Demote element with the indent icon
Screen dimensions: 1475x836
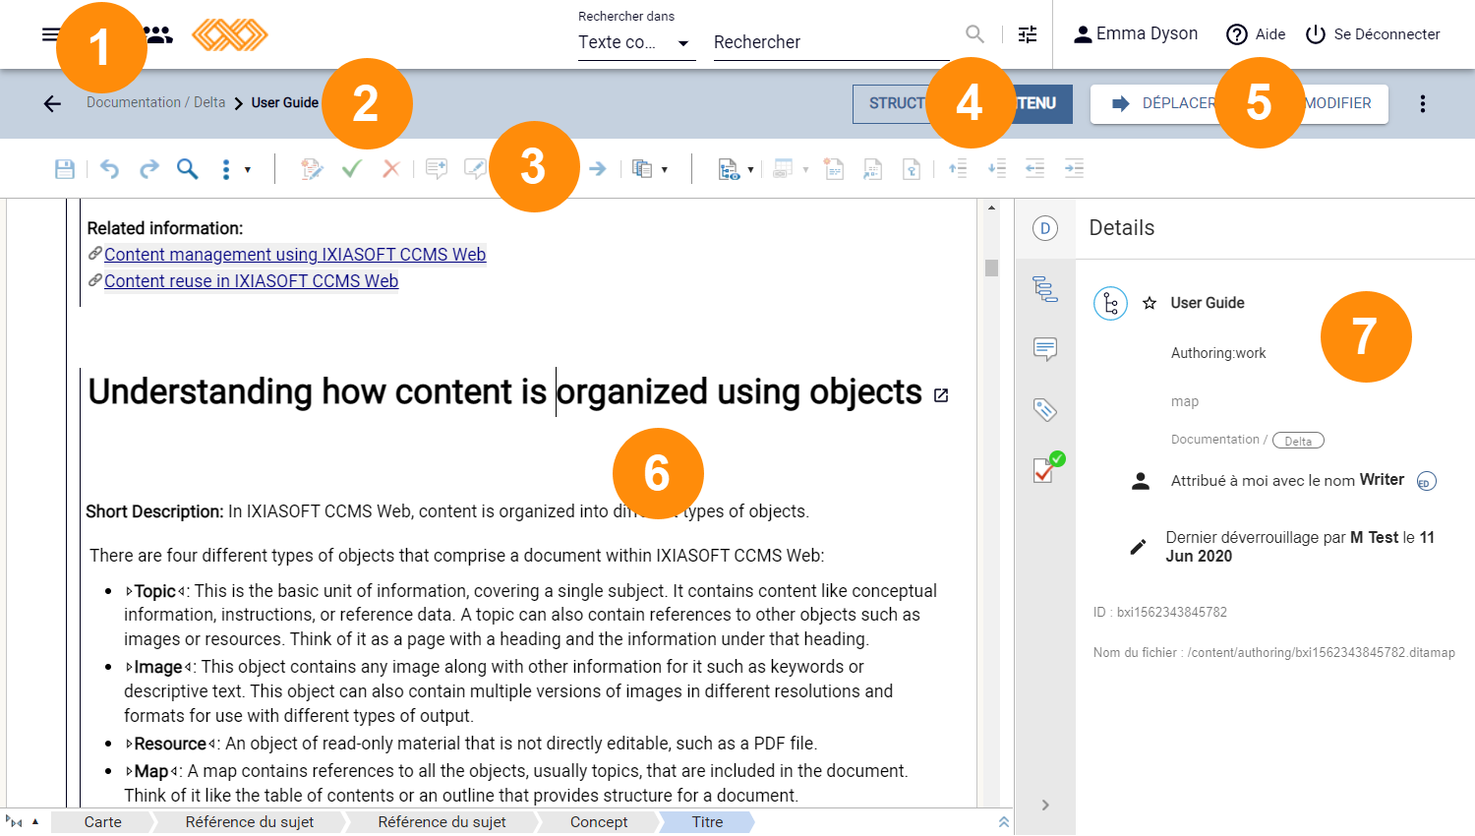coord(1074,169)
